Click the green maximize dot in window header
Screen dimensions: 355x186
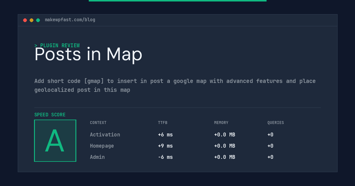[38, 20]
